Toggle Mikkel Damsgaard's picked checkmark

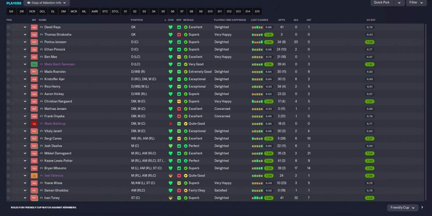[8, 153]
